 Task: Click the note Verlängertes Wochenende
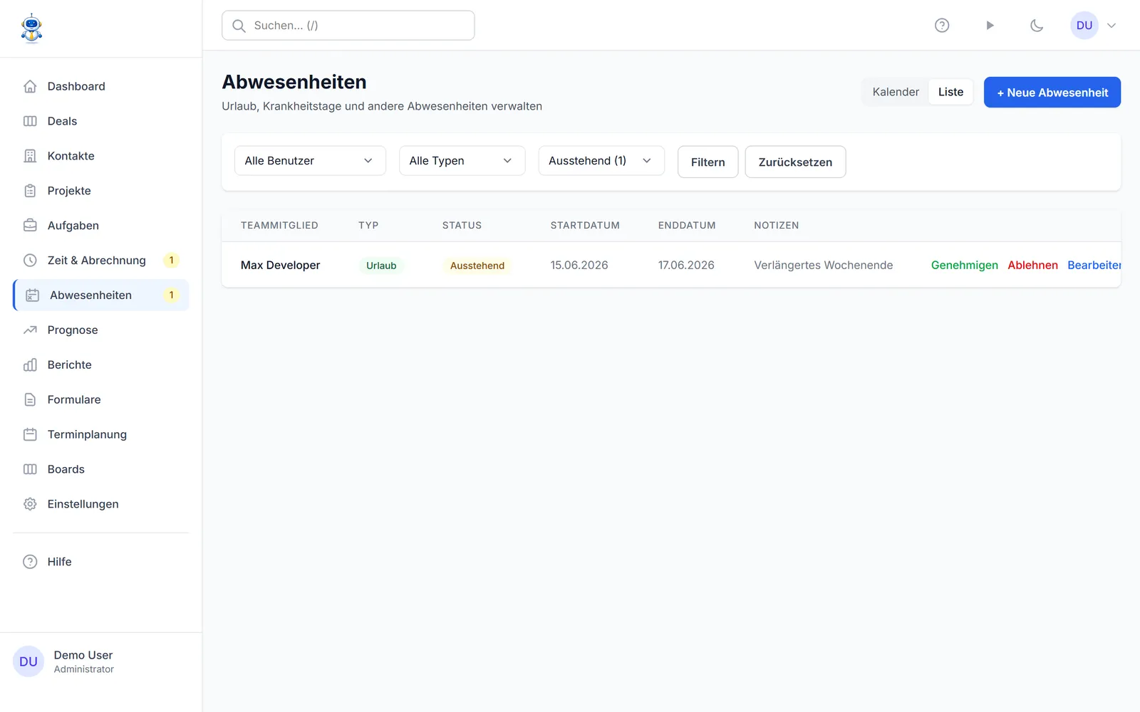pyautogui.click(x=824, y=265)
